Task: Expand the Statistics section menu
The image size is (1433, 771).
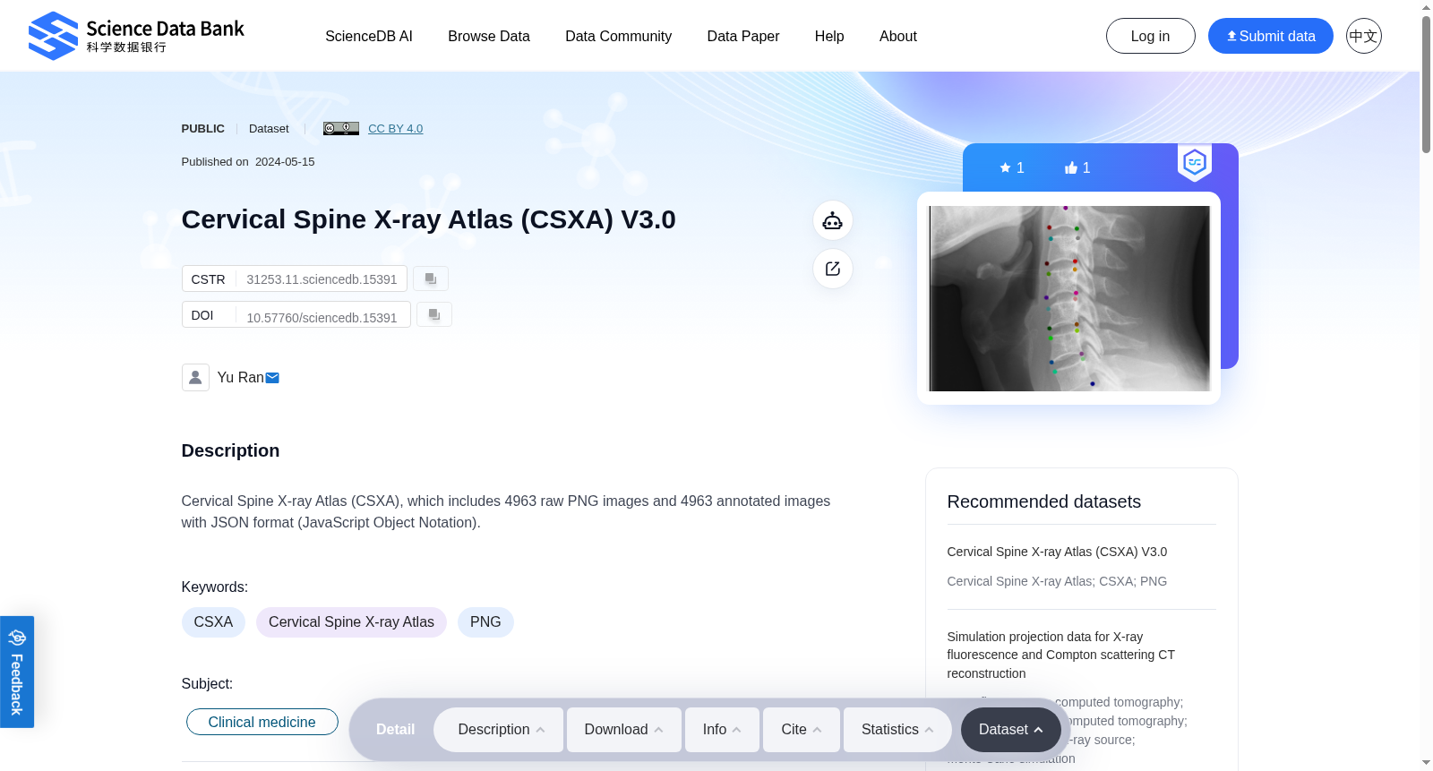Action: (897, 730)
